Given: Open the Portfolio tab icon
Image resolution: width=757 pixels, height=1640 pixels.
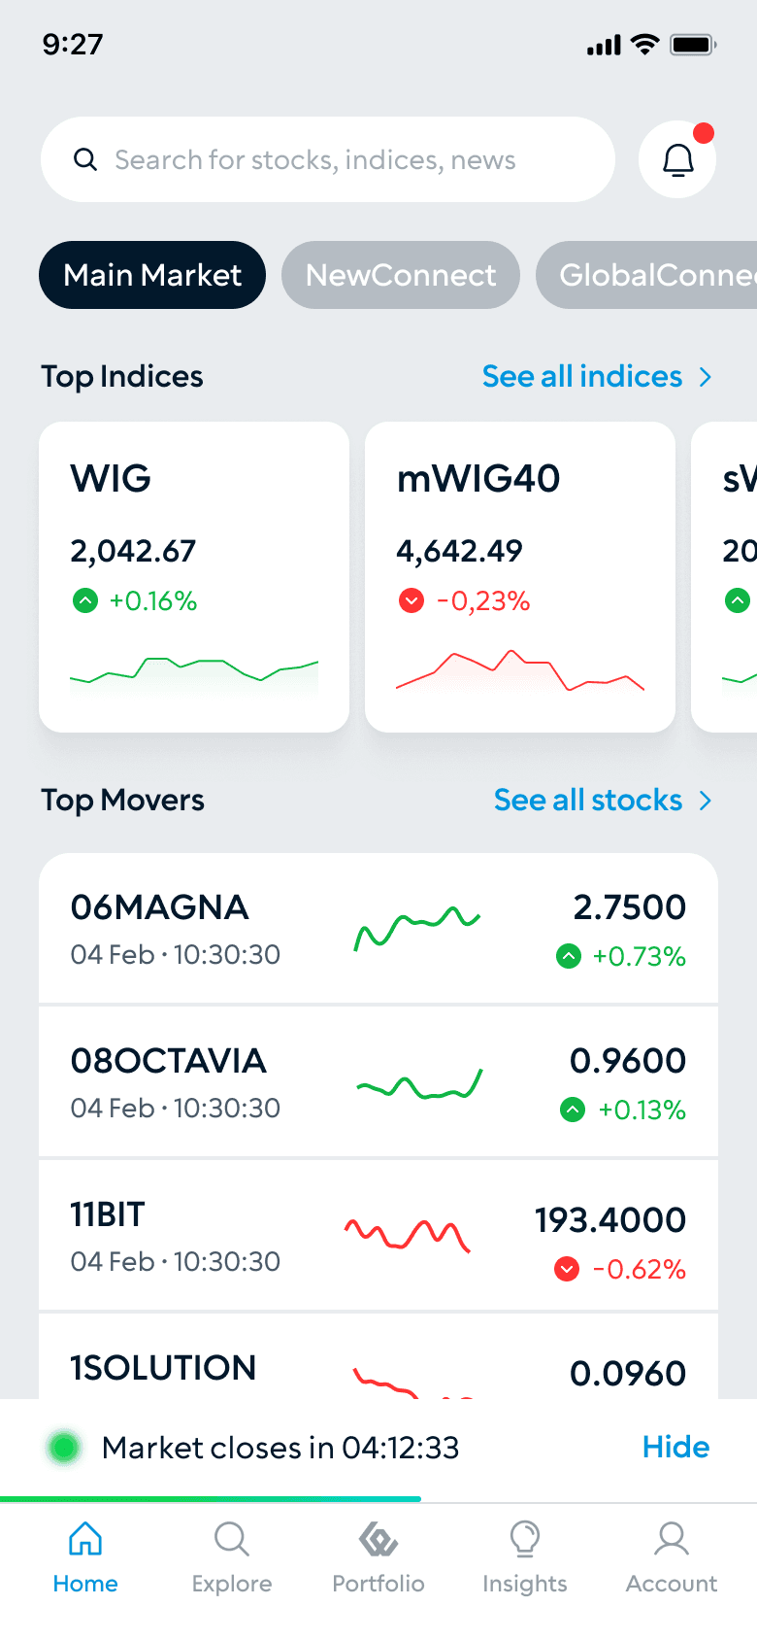Looking at the screenshot, I should tap(378, 1539).
